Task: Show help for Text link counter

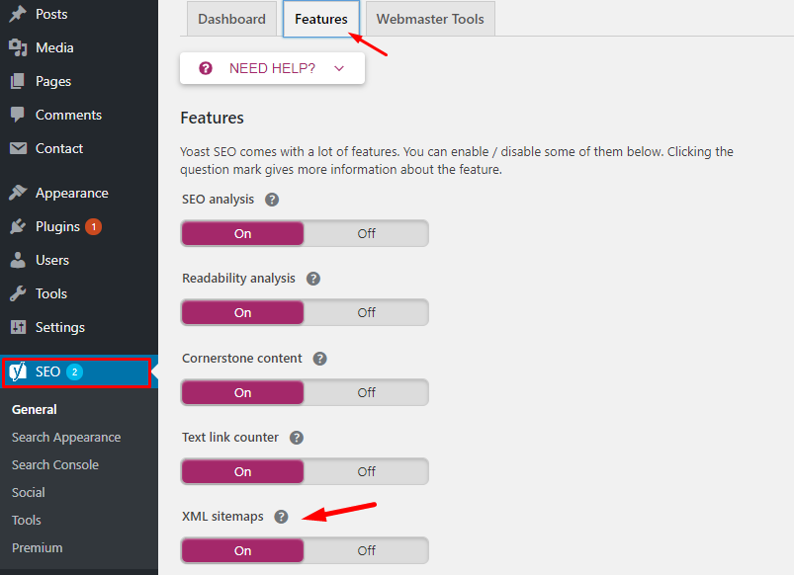Action: click(x=297, y=438)
